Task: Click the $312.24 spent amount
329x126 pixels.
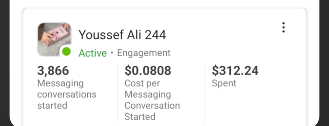Action: pyautogui.click(x=235, y=71)
